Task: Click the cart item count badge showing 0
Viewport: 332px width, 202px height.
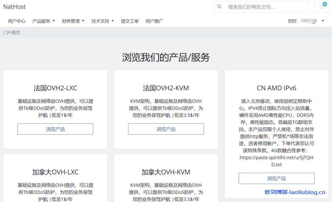Action: tap(325, 4)
